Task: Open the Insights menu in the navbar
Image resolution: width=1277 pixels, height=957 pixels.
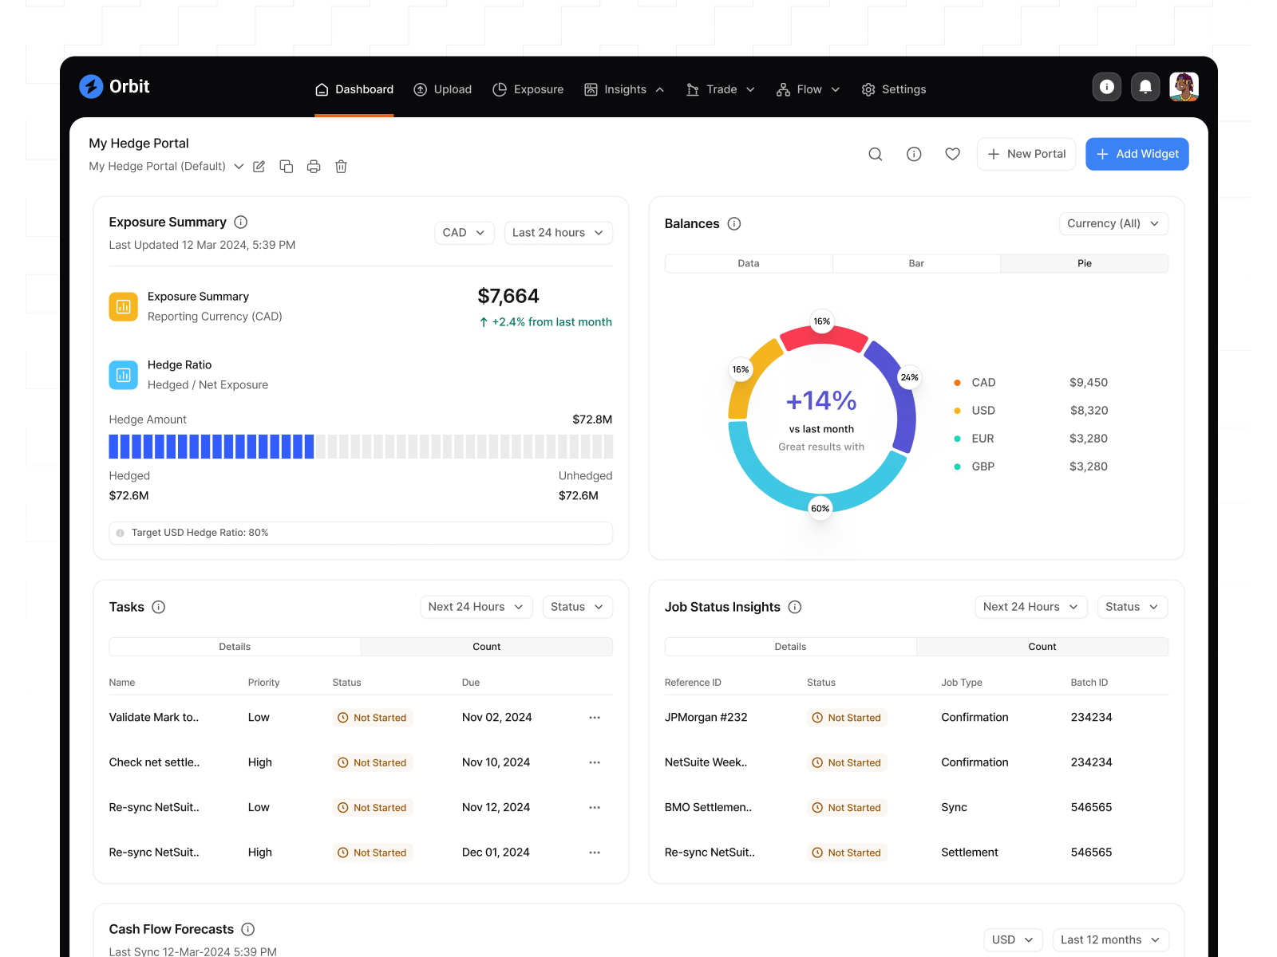Action: point(624,89)
